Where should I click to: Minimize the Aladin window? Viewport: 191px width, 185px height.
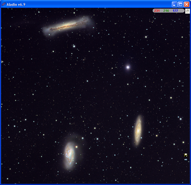174,4
